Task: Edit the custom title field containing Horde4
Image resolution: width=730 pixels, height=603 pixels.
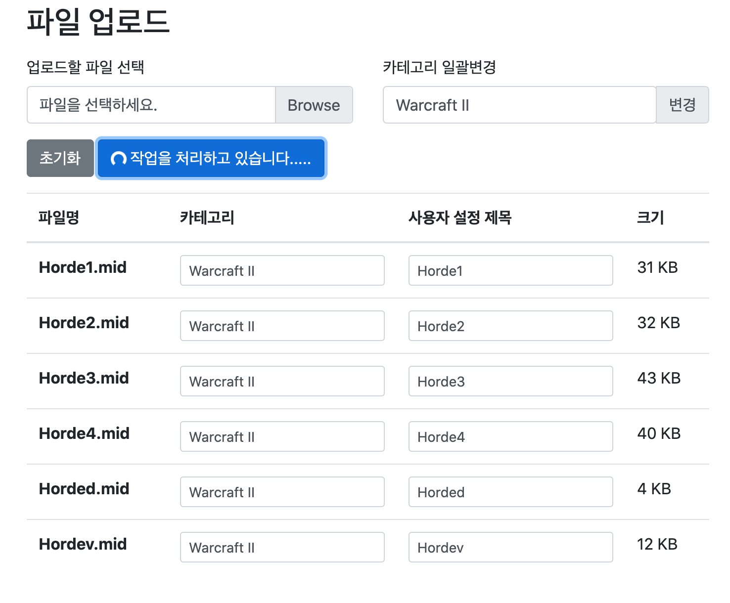Action: tap(510, 436)
